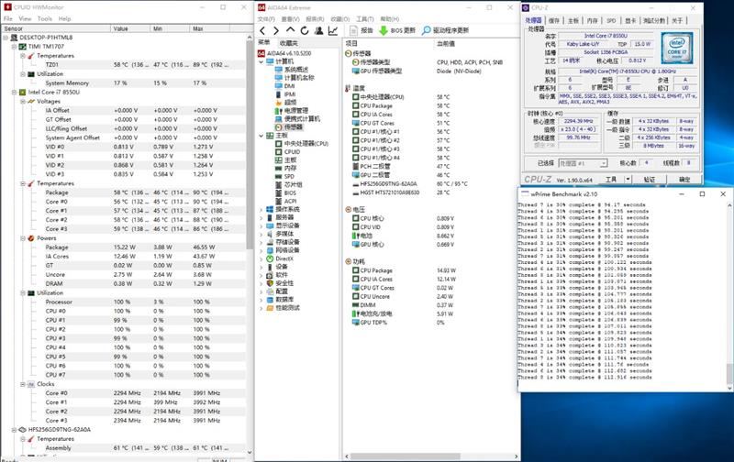Select DMI item in AIDA64 tree
The height and width of the screenshot is (462, 734).
coord(289,86)
